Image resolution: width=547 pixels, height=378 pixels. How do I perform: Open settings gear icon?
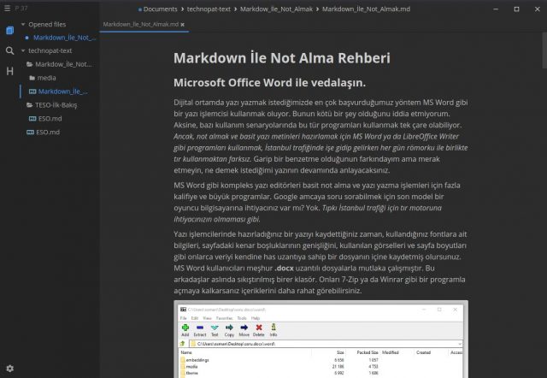[x=9, y=369]
